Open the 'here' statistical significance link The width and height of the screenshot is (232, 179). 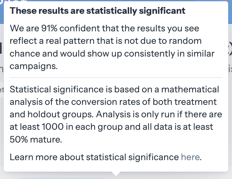[x=190, y=157]
